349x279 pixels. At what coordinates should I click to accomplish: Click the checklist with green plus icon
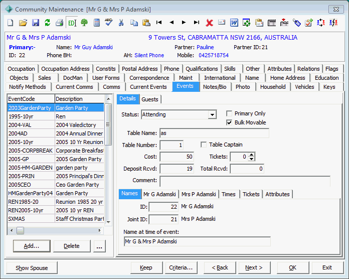tap(309, 23)
